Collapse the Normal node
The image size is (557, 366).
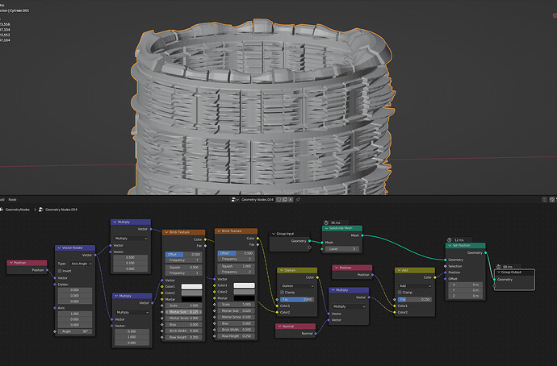pos(279,326)
